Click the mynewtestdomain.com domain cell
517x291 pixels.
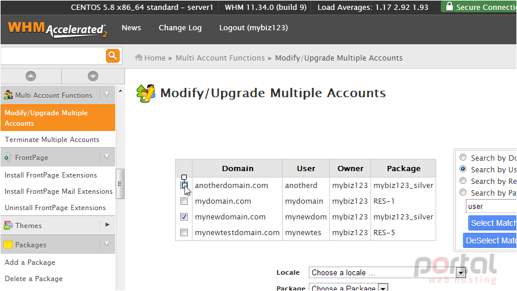[237, 233]
